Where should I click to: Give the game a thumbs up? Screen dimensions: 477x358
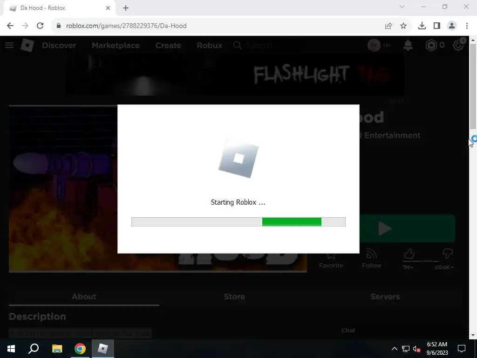click(x=409, y=254)
